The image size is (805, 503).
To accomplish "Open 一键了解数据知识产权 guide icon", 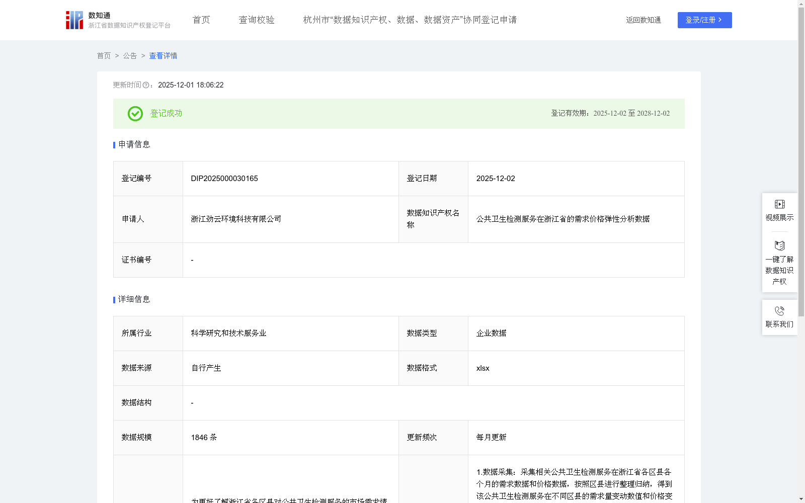I will click(779, 245).
